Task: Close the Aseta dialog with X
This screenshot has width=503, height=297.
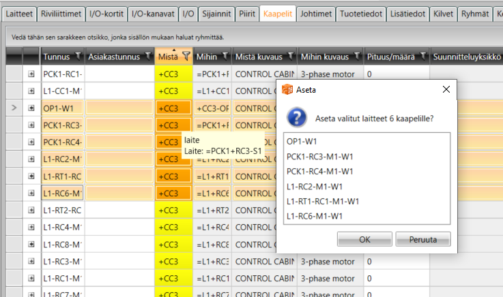Action: click(x=446, y=89)
